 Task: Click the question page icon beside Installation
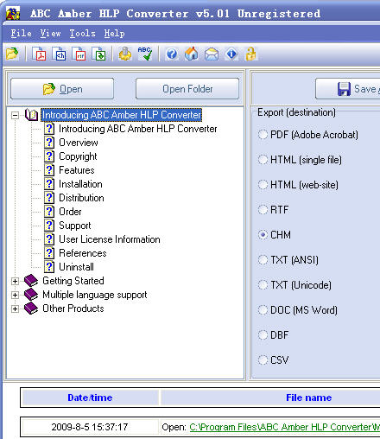(x=49, y=184)
